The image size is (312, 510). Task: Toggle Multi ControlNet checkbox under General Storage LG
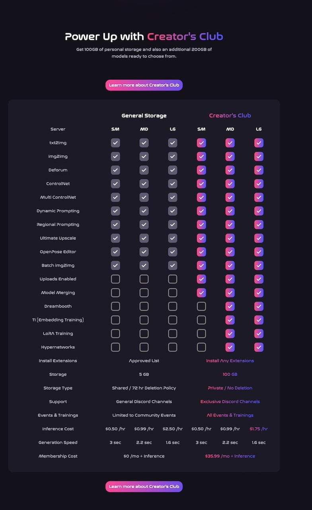pos(173,197)
